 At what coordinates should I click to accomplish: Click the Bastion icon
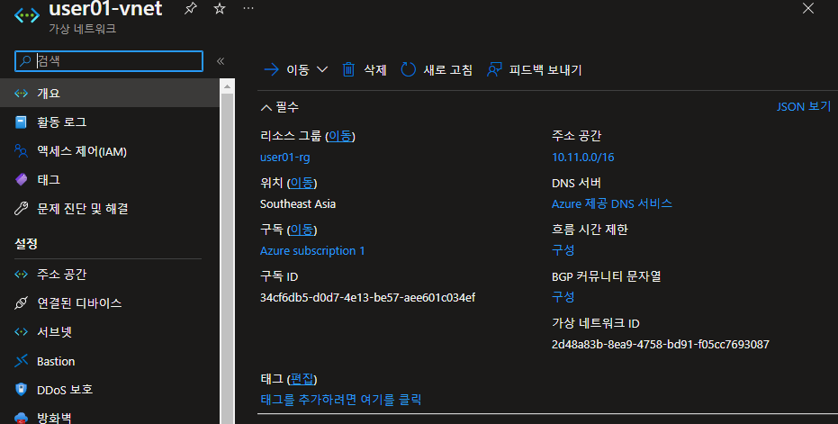[x=21, y=361]
